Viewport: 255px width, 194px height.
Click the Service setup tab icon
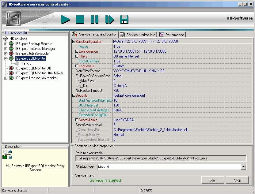click(75, 34)
